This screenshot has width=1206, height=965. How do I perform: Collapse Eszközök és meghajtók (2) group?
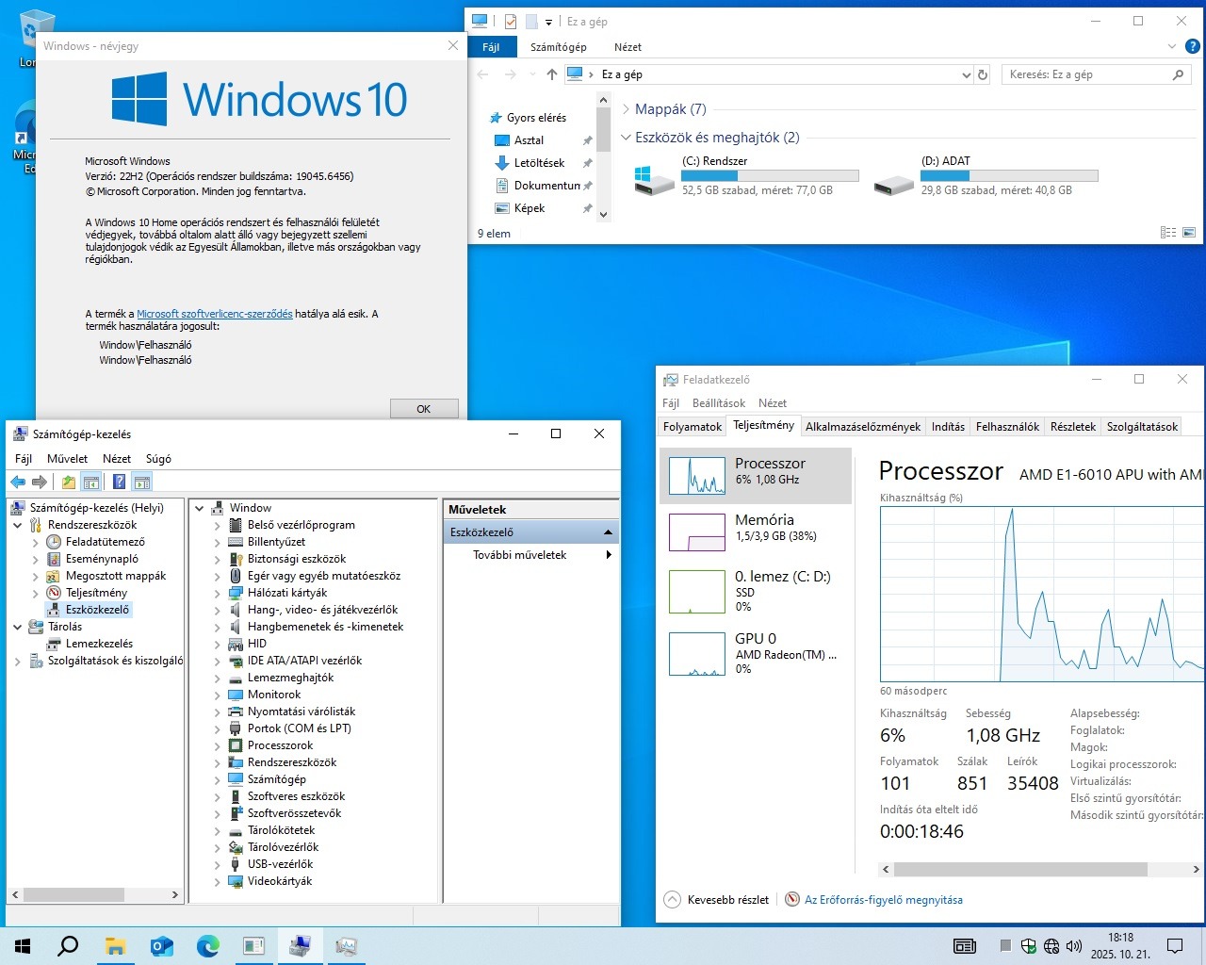coord(626,138)
